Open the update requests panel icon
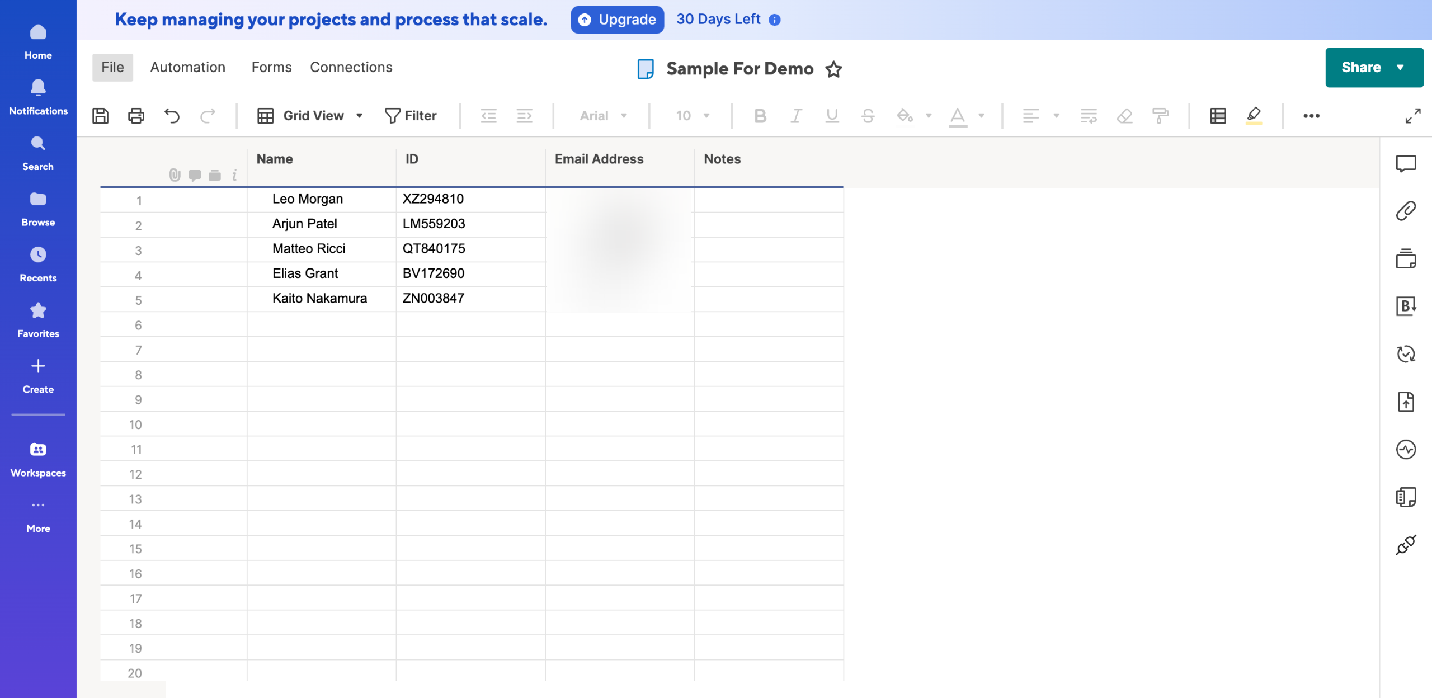1432x698 pixels. pyautogui.click(x=1406, y=353)
